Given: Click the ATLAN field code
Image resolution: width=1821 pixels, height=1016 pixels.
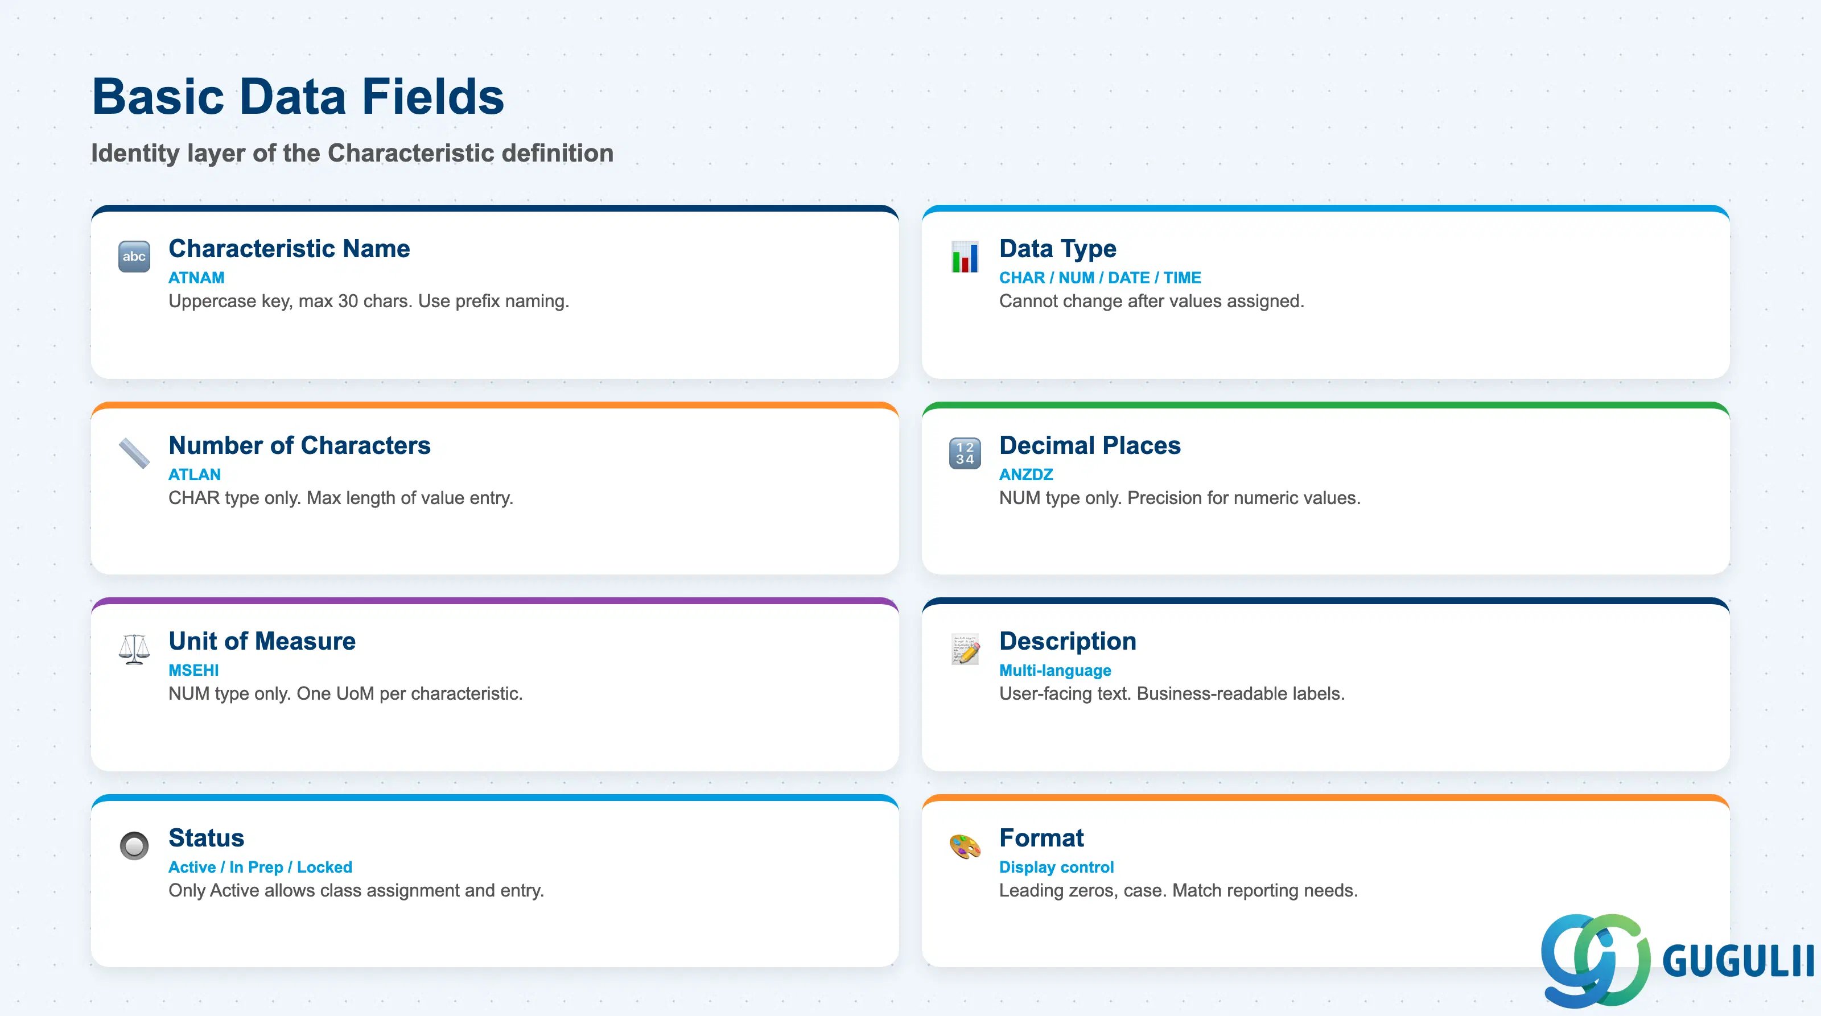Looking at the screenshot, I should (x=195, y=474).
